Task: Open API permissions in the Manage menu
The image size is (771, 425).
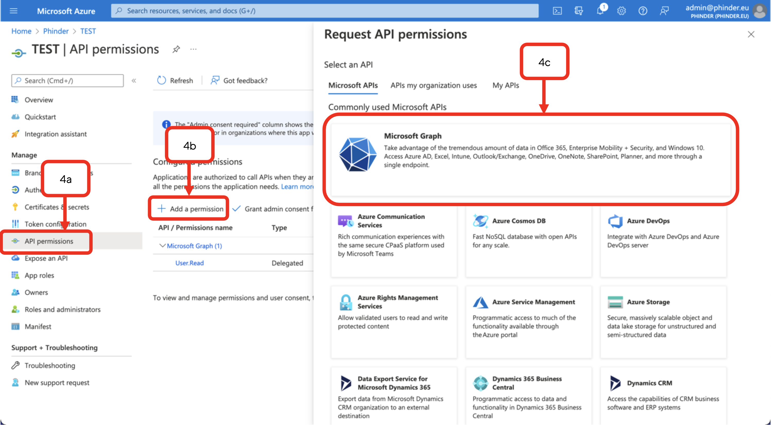Action: 49,241
